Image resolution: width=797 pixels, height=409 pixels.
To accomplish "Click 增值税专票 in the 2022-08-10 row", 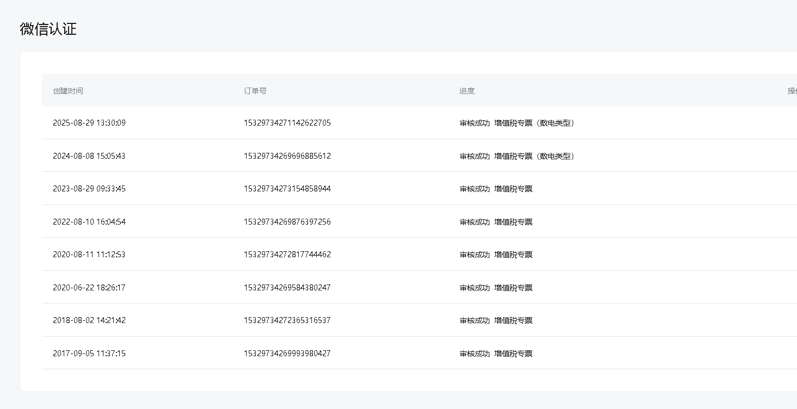I will [x=513, y=222].
